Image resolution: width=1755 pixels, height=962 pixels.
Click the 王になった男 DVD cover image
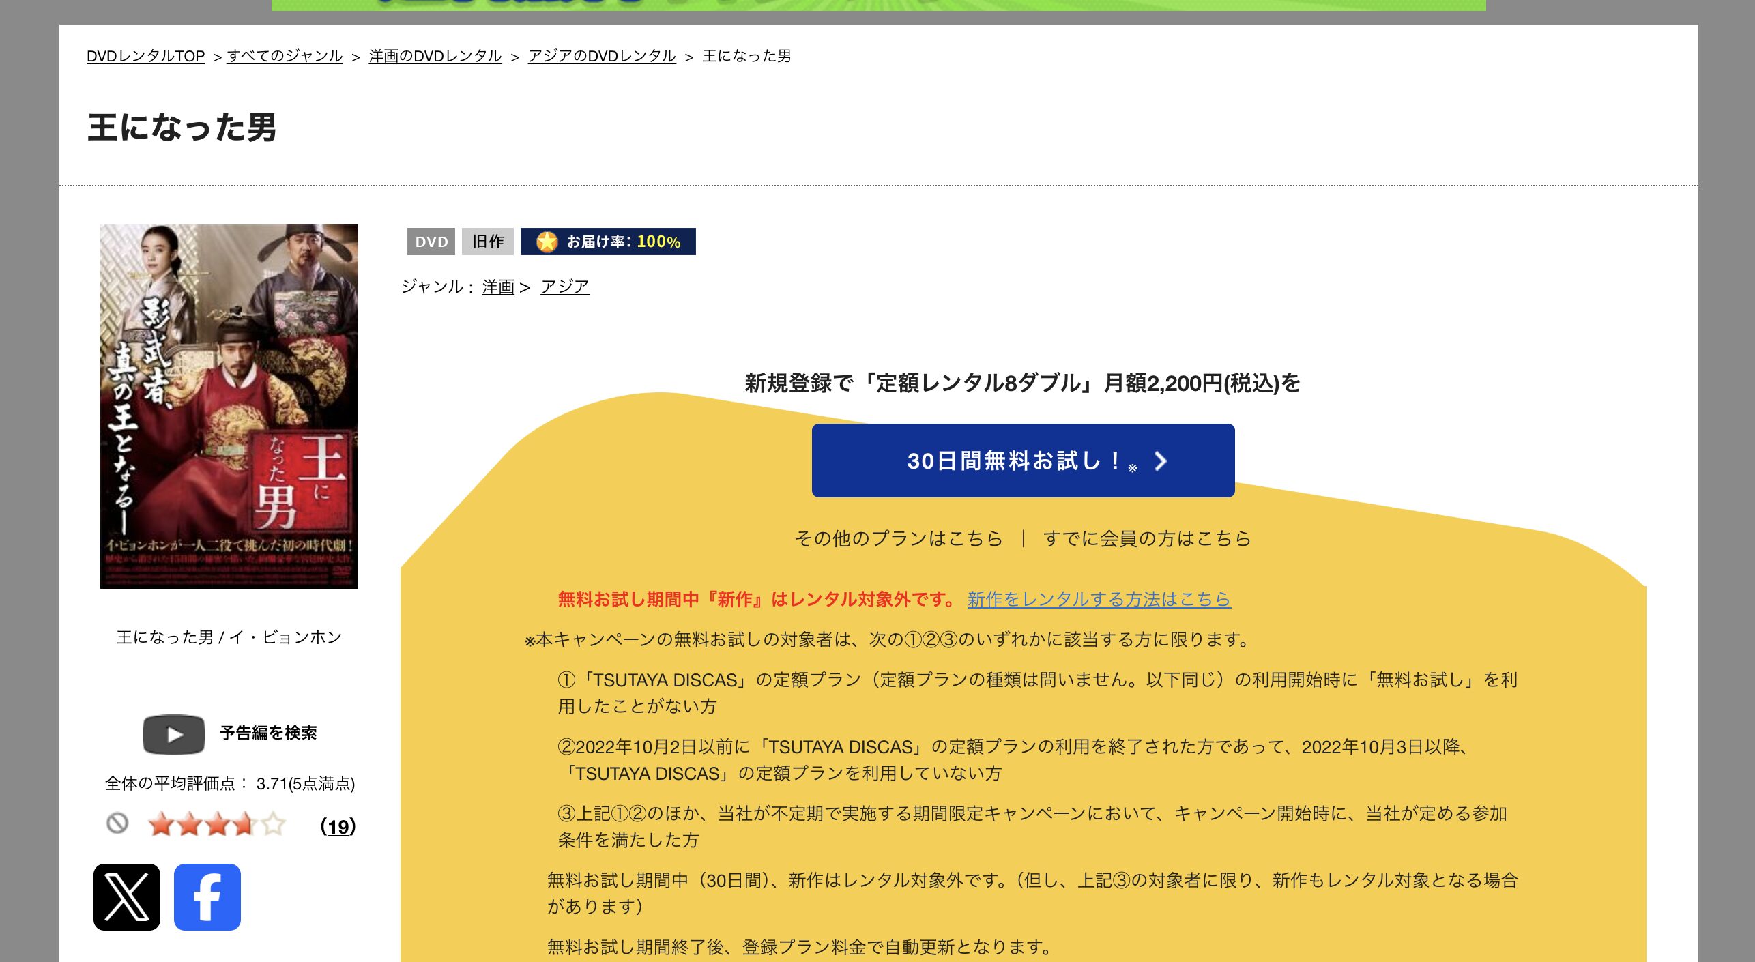[229, 407]
